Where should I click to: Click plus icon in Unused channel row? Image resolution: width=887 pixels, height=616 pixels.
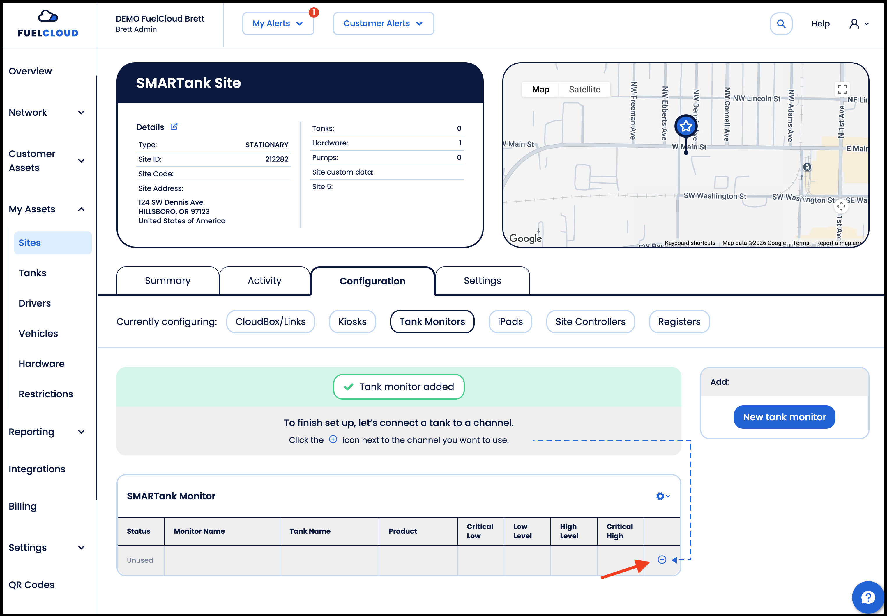click(662, 560)
